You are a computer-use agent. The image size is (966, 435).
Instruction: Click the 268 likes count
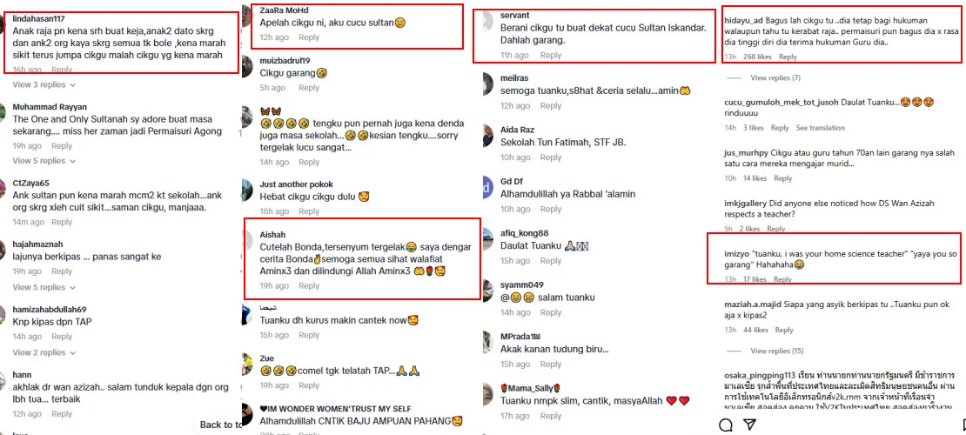click(x=756, y=57)
